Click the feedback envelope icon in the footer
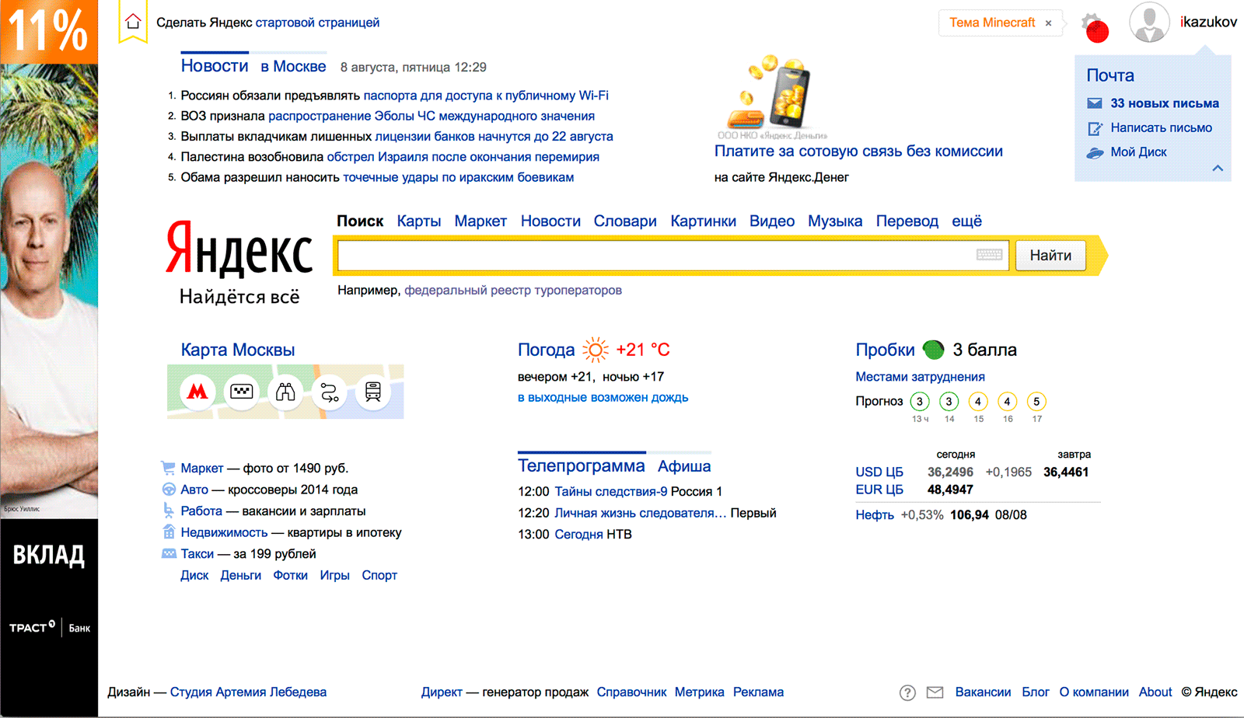This screenshot has width=1244, height=718. tap(935, 692)
